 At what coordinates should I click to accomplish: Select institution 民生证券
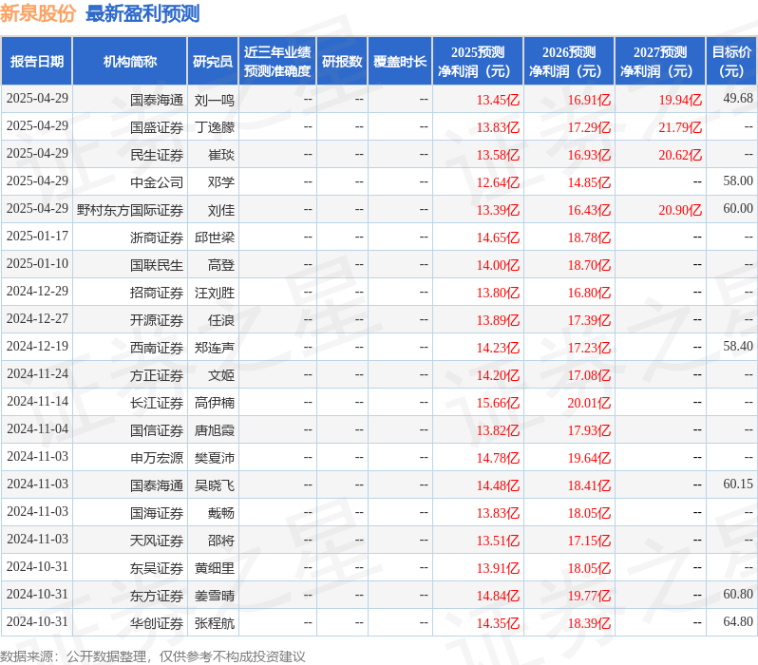click(x=157, y=155)
